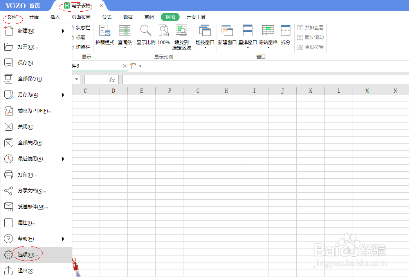
Task: Select column header N
Action: (x=395, y=91)
